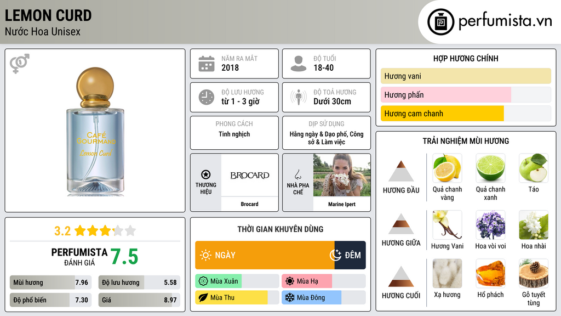Screen dimensions: 561x316
Task: Click the sun icon in Ngày bar
Action: point(206,255)
